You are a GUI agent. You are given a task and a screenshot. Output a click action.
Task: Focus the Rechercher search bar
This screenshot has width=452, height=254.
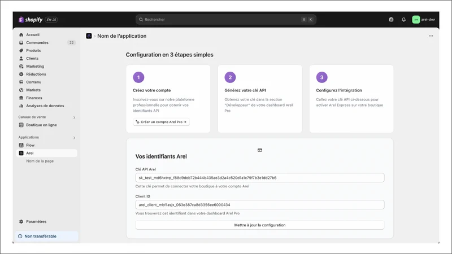(x=225, y=20)
